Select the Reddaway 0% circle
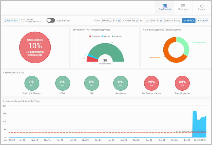The image size is (212, 145). [x=121, y=83]
